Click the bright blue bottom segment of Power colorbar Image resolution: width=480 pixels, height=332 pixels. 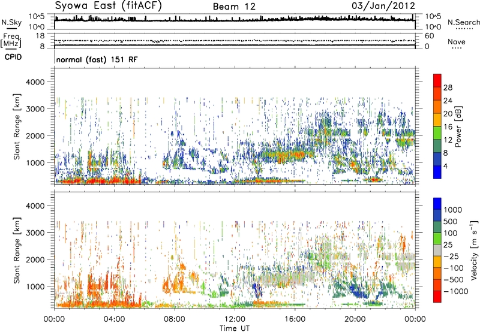pyautogui.click(x=437, y=172)
